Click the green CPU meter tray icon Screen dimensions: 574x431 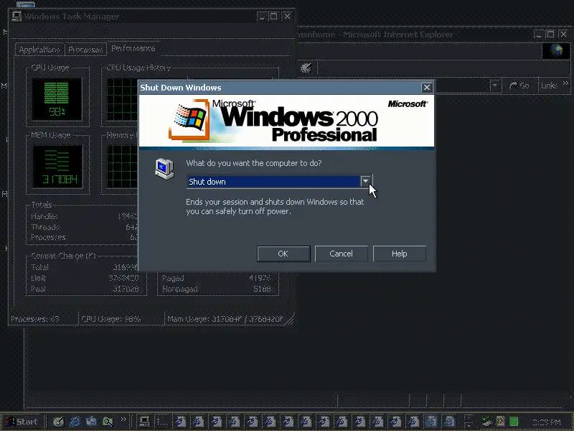click(x=514, y=422)
